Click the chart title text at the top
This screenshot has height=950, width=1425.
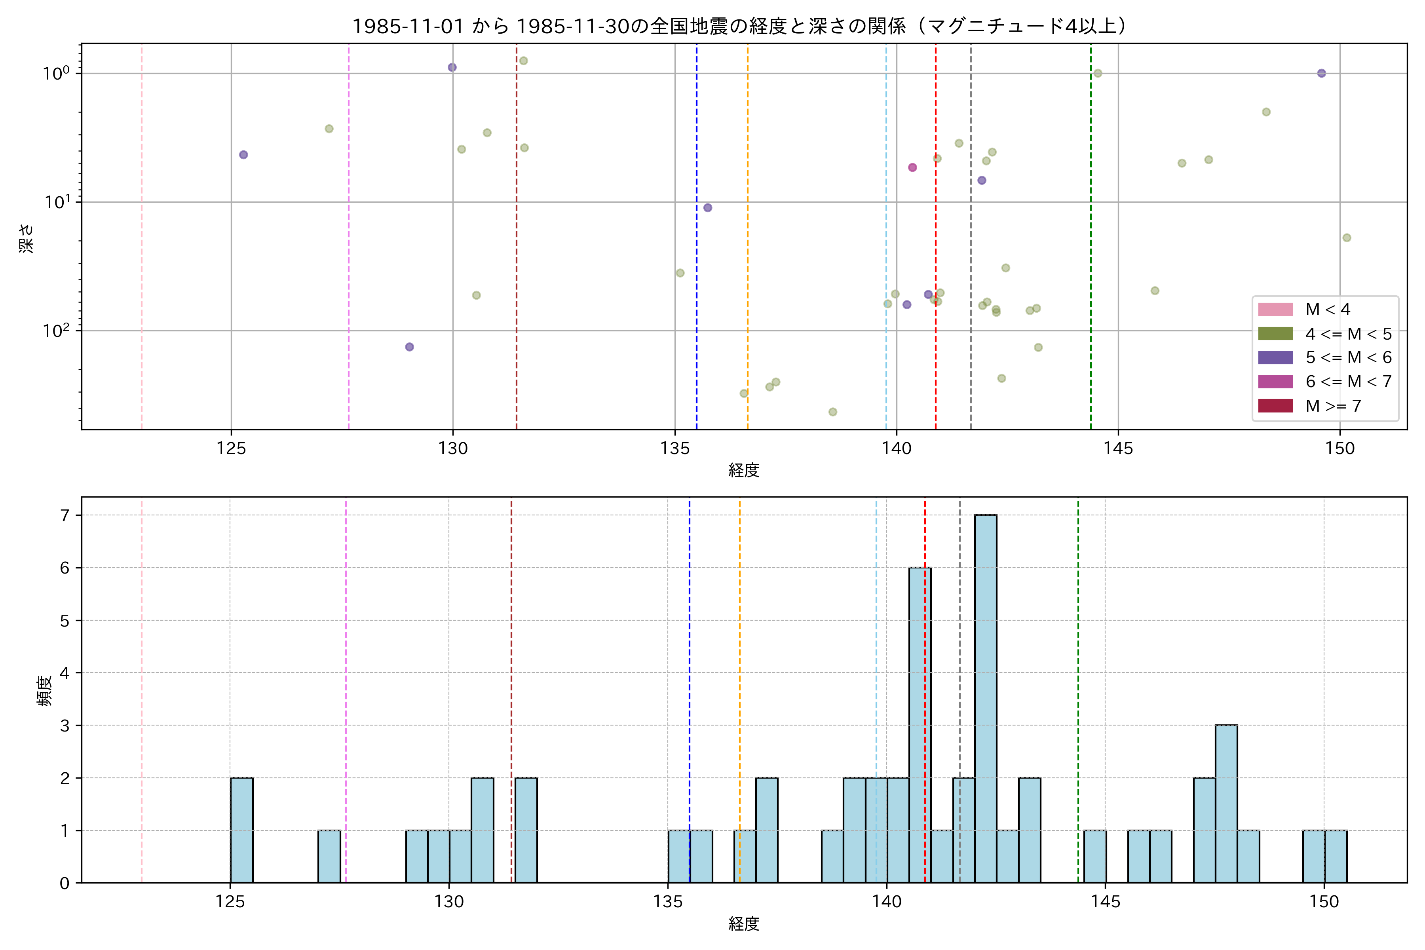point(739,27)
